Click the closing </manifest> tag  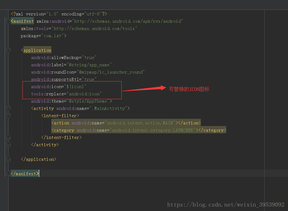(25, 174)
